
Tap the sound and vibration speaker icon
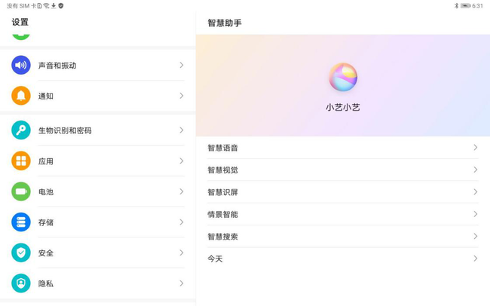pyautogui.click(x=21, y=66)
